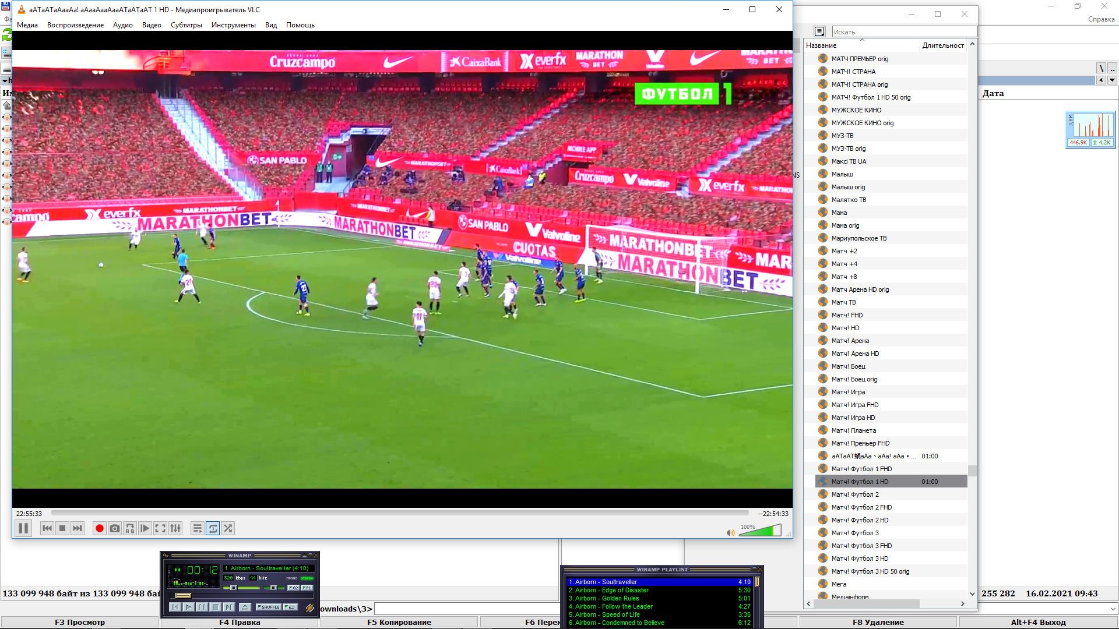Toggle Winamp EQ window button
This screenshot has width=1119, height=629.
(x=293, y=588)
